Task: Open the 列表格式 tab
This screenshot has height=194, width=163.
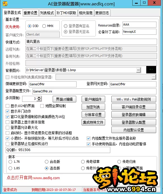Action: [x=47, y=13]
